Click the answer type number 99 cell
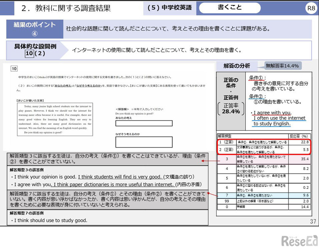Image resolution: width=319 pixels, height=247 pixels. [x=227, y=201]
